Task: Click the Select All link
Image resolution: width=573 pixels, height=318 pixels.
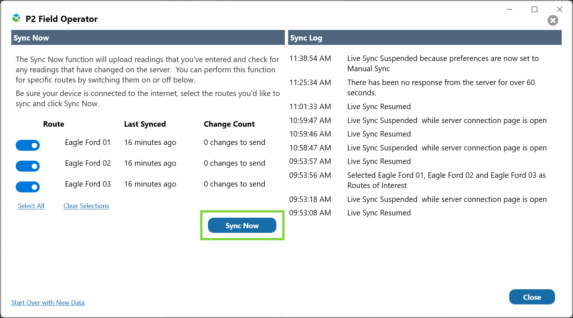Action: point(31,206)
